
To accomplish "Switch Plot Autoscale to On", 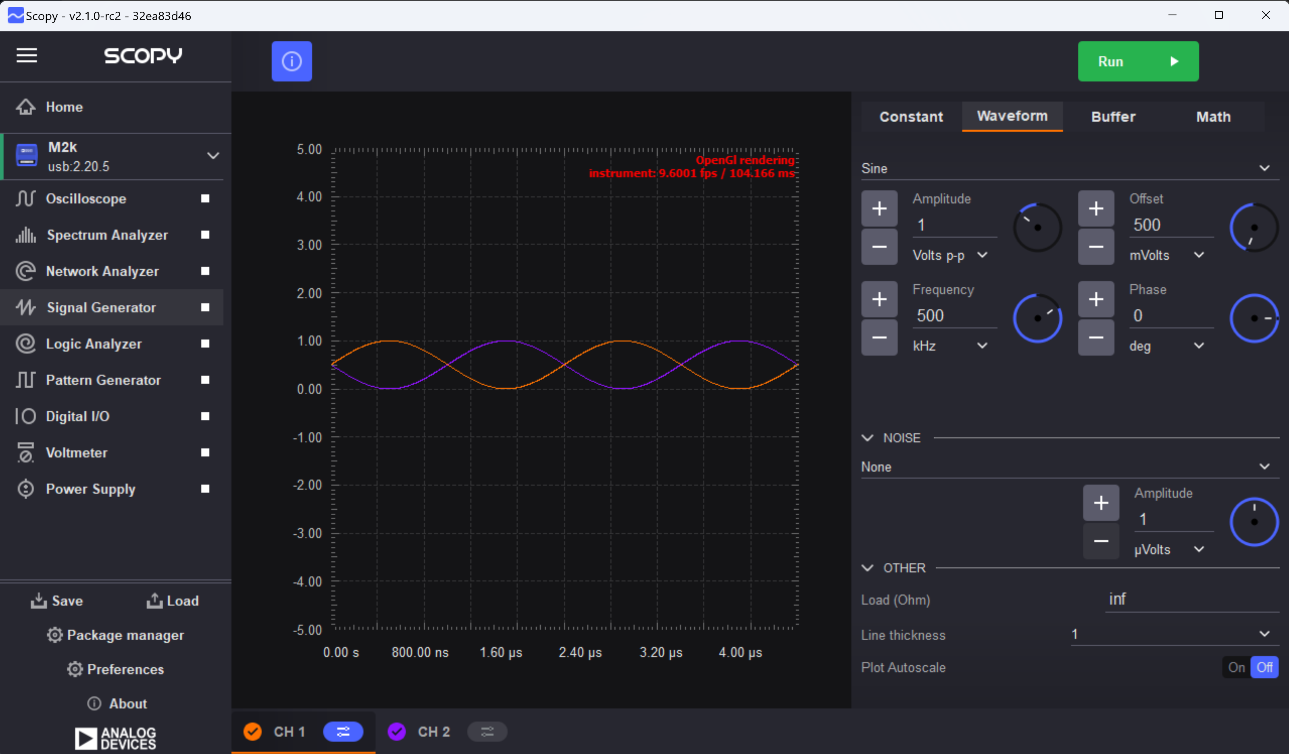I will click(x=1236, y=668).
